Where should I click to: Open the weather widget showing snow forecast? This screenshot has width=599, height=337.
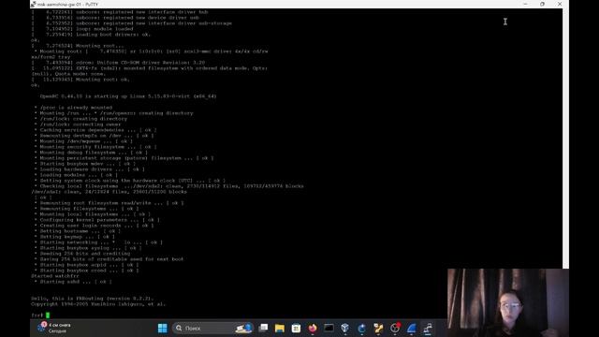[54, 328]
